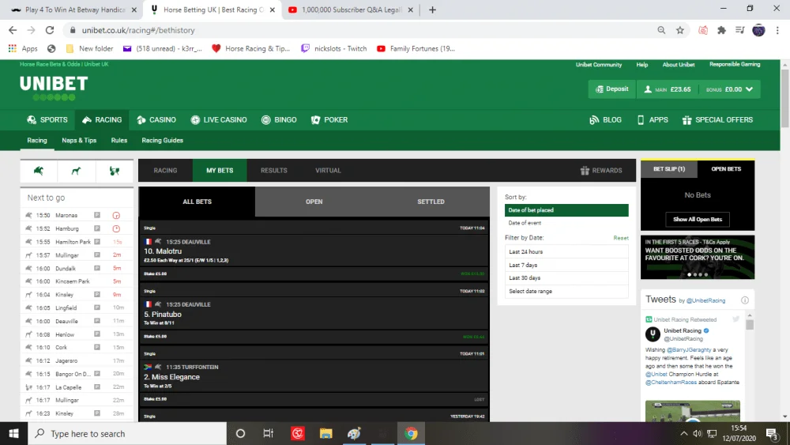Show Settled bets tab

(x=431, y=202)
